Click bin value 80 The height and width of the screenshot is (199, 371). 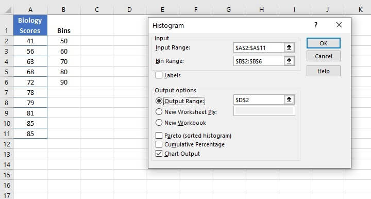coord(64,72)
